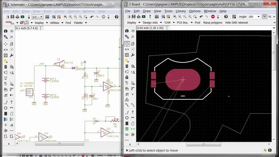The height and width of the screenshot is (157, 279).
Task: Select Info tool in Board tool palette
Action: tap(127, 31)
